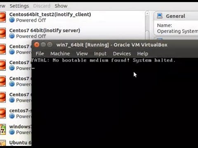198x148 pixels.
Task: Click the Centos64bit_test2 VM red OS icon
Action: 3,17
